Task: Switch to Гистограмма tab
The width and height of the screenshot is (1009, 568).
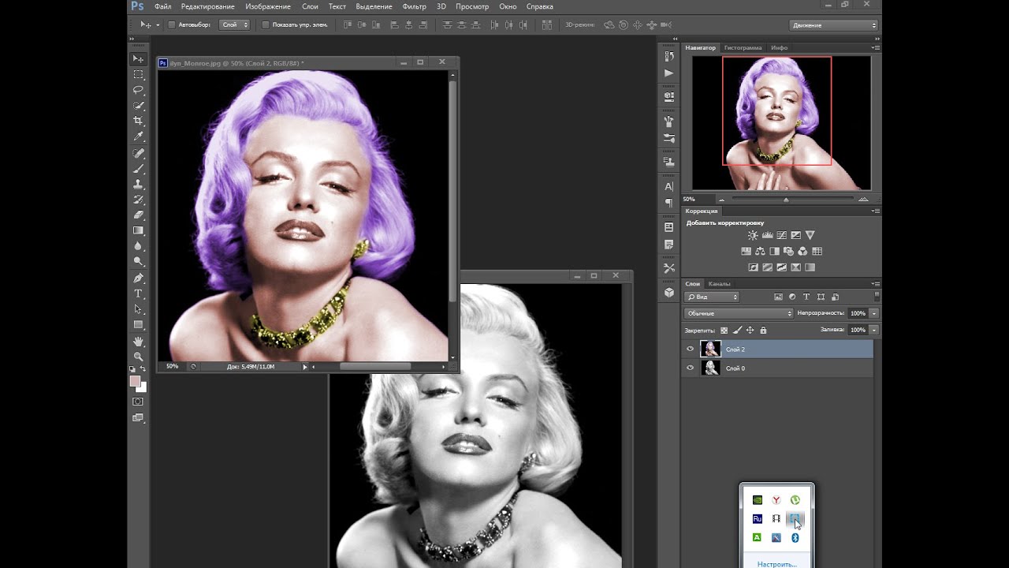Action: (x=743, y=47)
